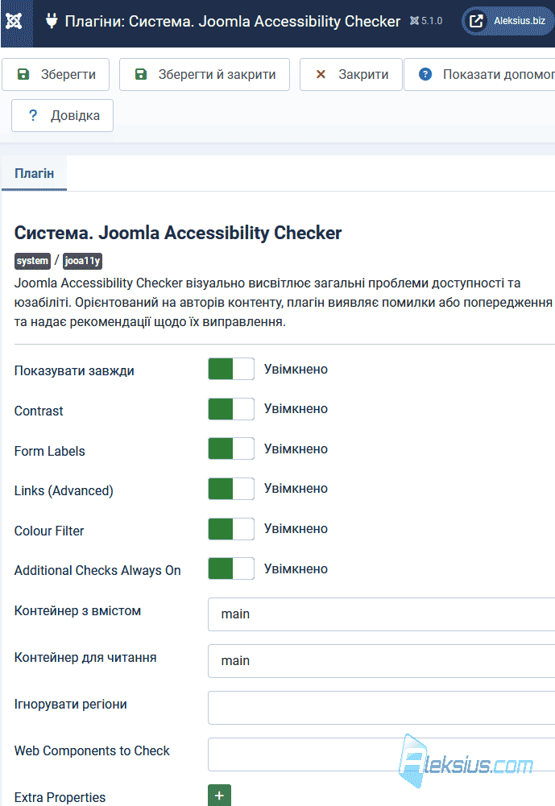The width and height of the screenshot is (555, 806).
Task: Click Зберегти й закрити button
Action: (205, 75)
